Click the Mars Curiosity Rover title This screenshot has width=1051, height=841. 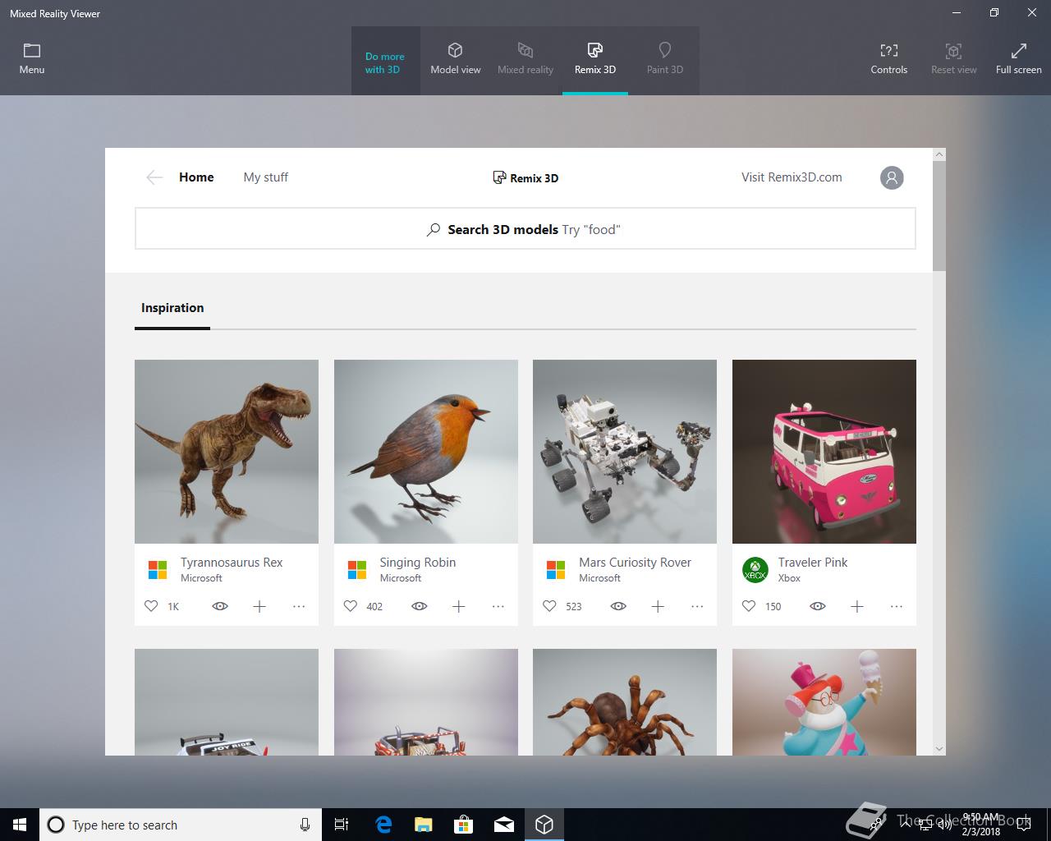point(635,563)
